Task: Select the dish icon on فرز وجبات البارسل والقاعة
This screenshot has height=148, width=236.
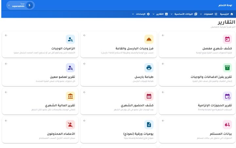Action: click(x=149, y=39)
